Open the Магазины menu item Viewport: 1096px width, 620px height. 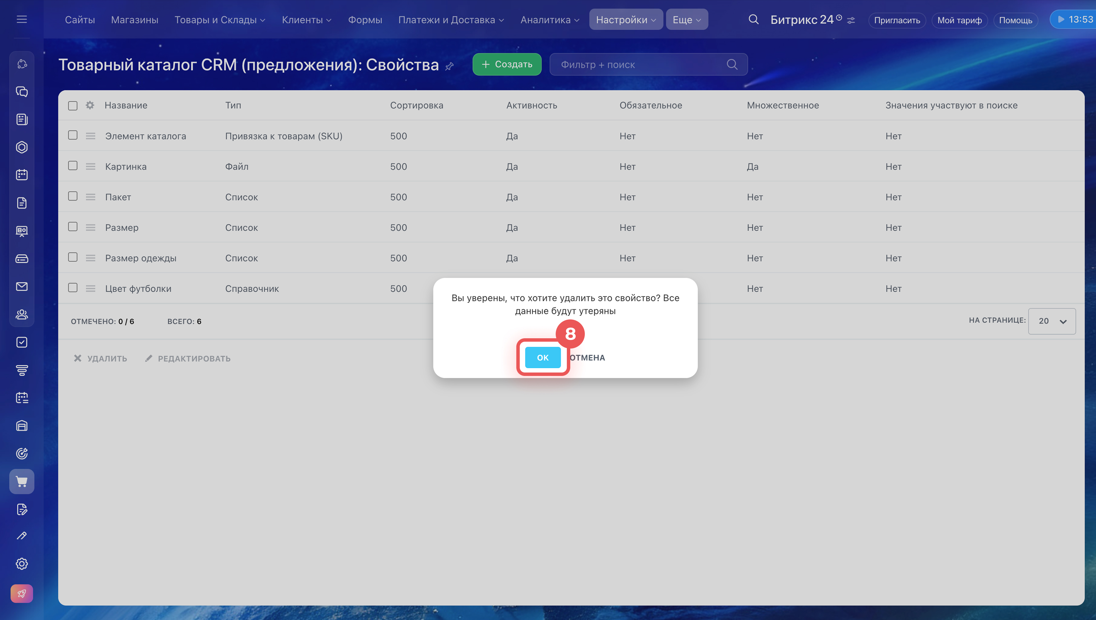[134, 20]
